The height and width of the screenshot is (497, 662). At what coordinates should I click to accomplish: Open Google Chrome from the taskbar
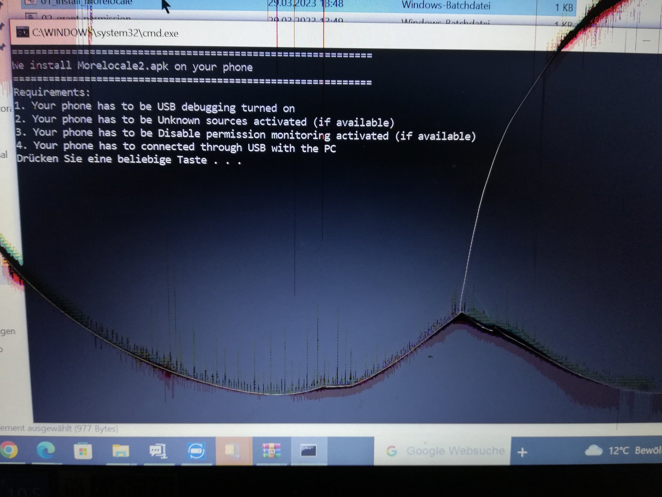coord(9,450)
